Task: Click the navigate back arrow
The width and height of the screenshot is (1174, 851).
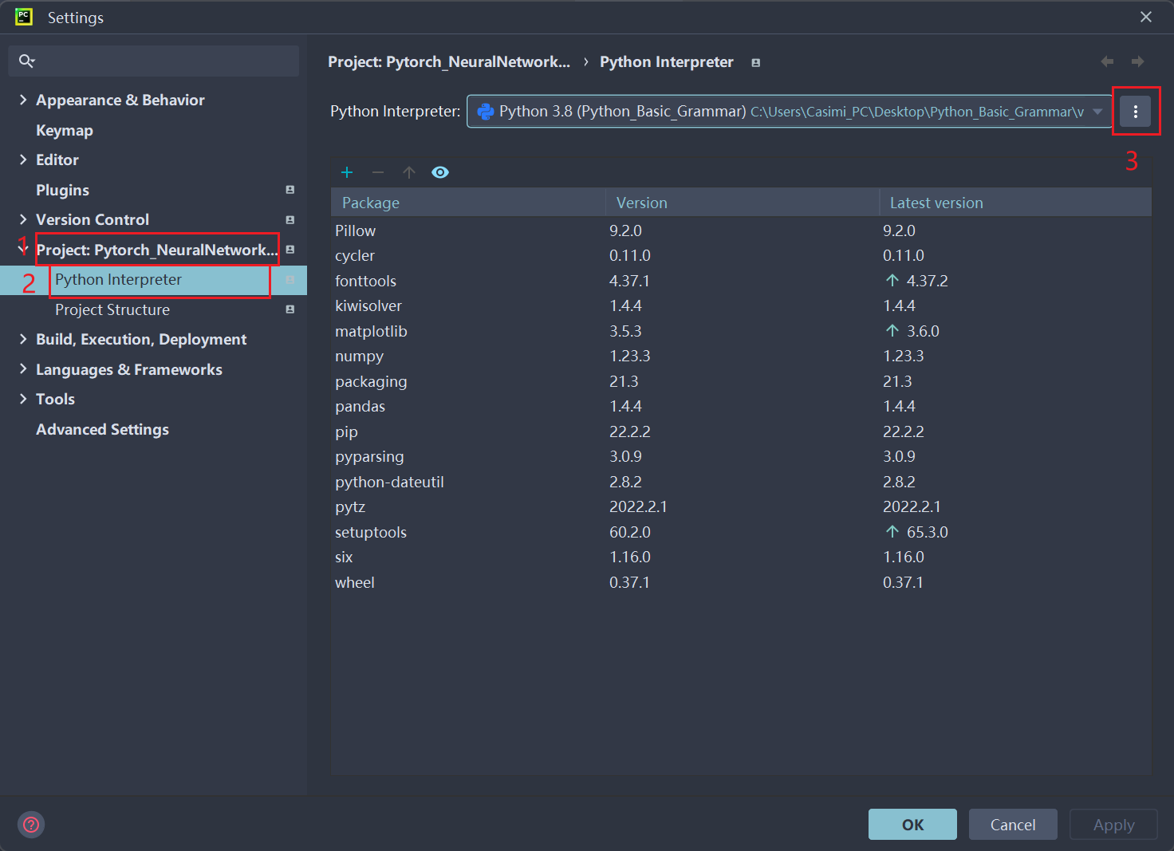Action: [x=1107, y=61]
